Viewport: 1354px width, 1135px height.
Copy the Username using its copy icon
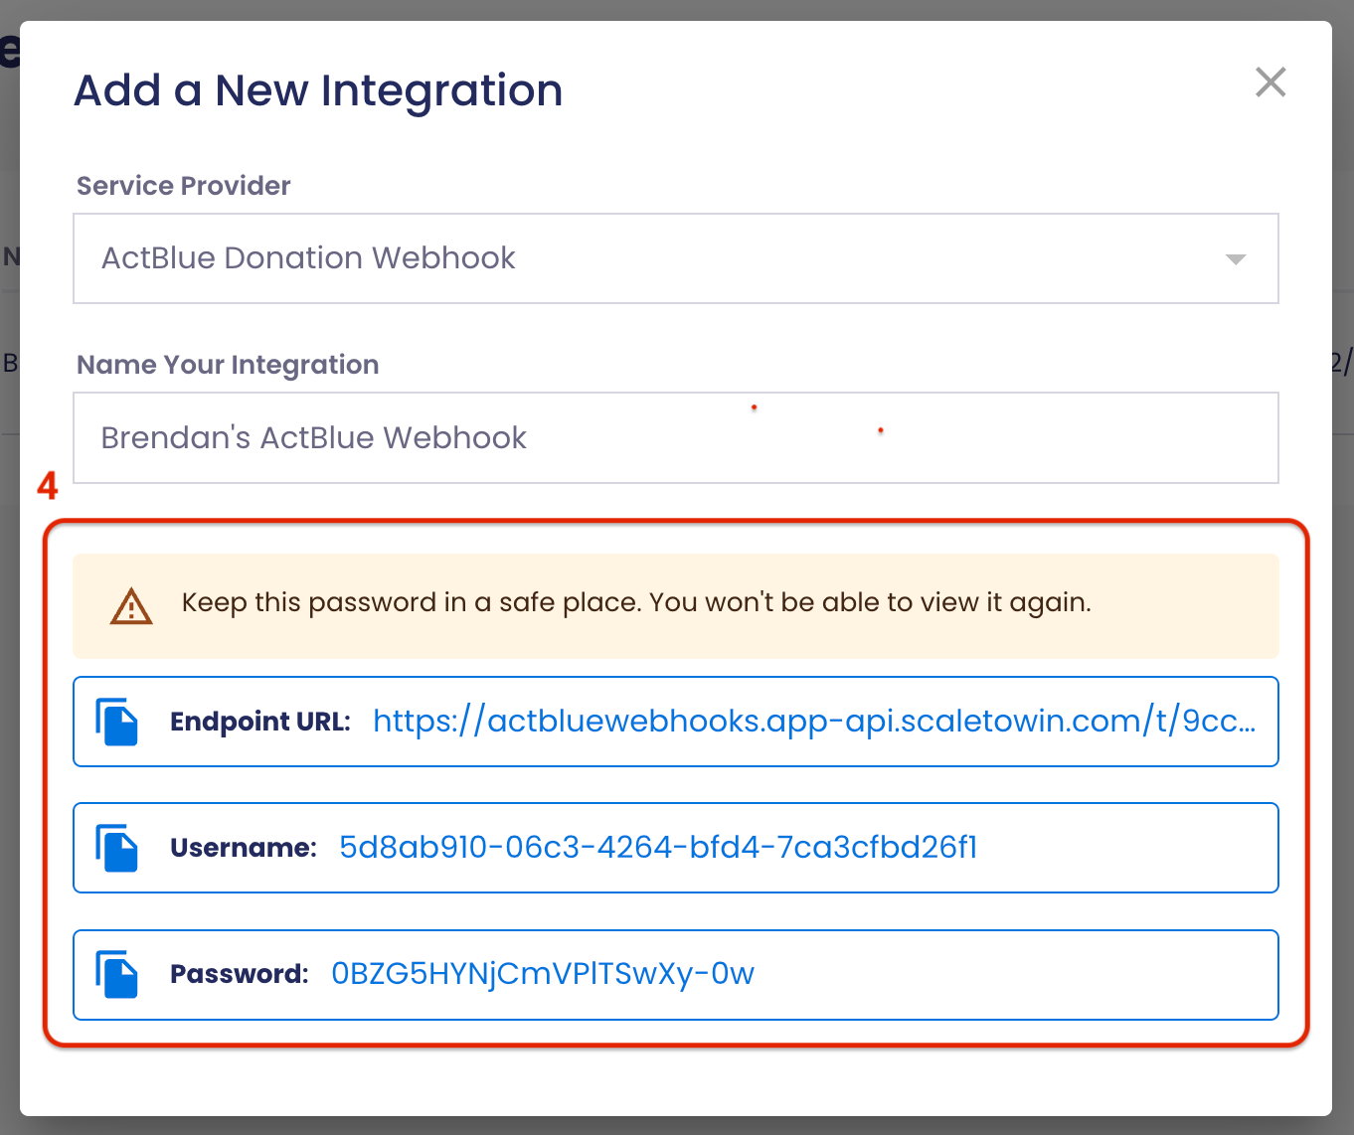pyautogui.click(x=116, y=848)
